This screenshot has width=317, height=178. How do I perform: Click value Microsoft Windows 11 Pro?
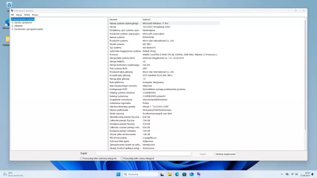(155, 23)
